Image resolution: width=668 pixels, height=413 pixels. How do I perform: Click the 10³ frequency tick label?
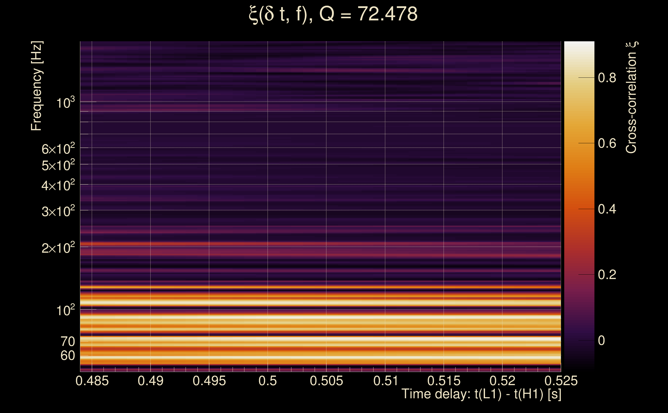tap(65, 103)
